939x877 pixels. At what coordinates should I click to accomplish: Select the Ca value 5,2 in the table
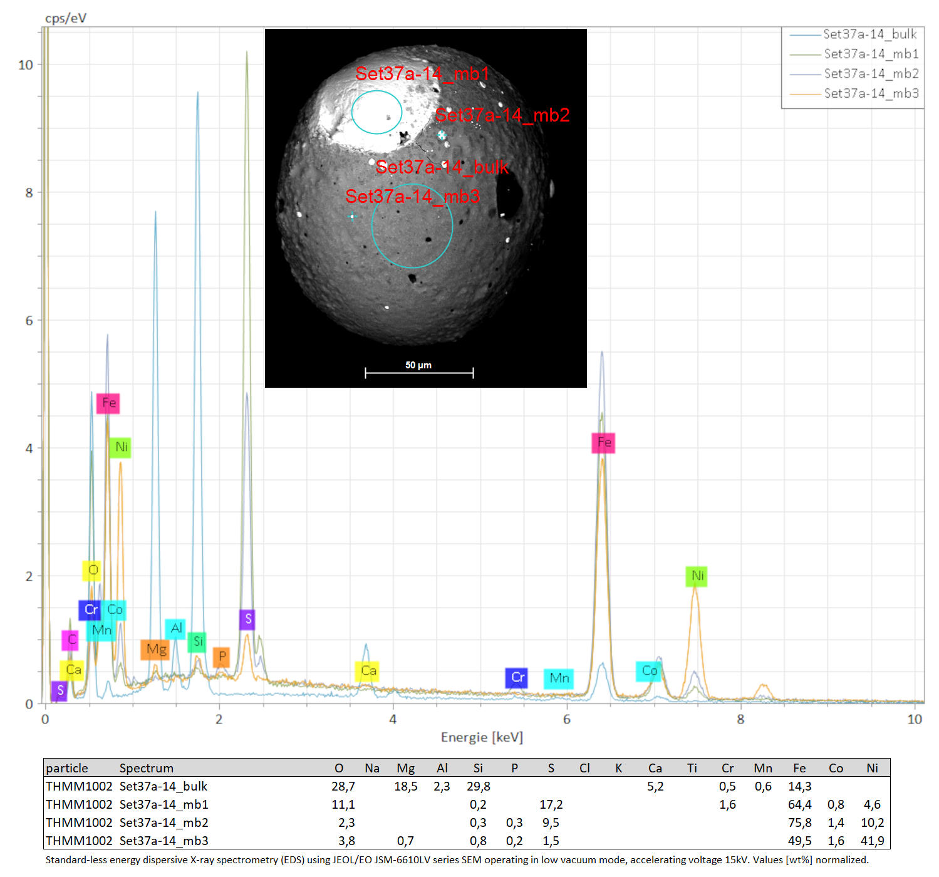[655, 787]
